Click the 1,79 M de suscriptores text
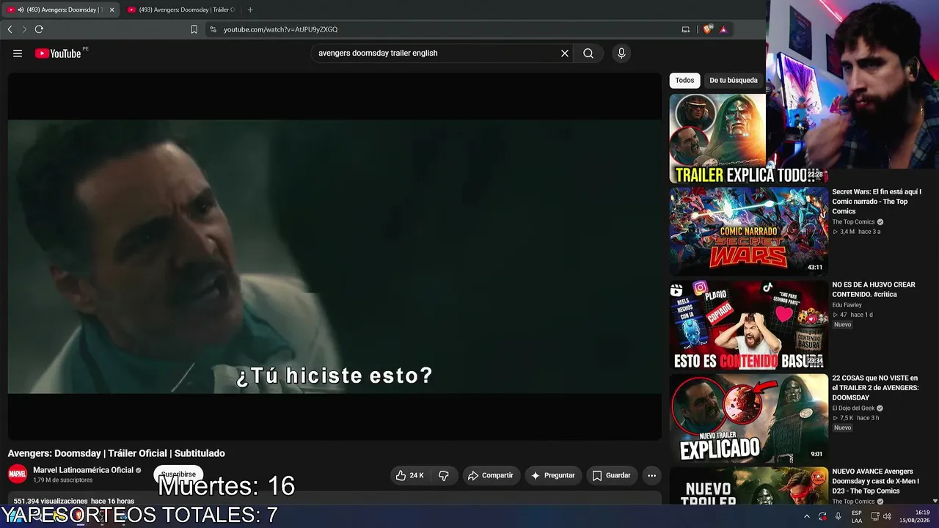 pos(63,480)
